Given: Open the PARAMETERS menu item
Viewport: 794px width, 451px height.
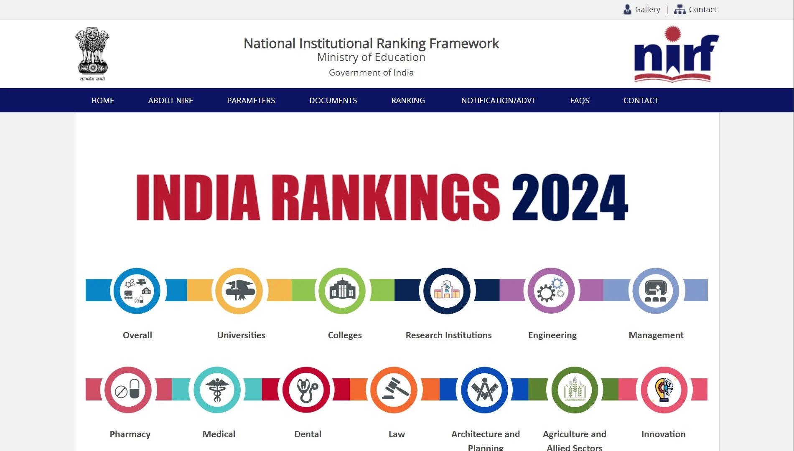Looking at the screenshot, I should [x=251, y=100].
